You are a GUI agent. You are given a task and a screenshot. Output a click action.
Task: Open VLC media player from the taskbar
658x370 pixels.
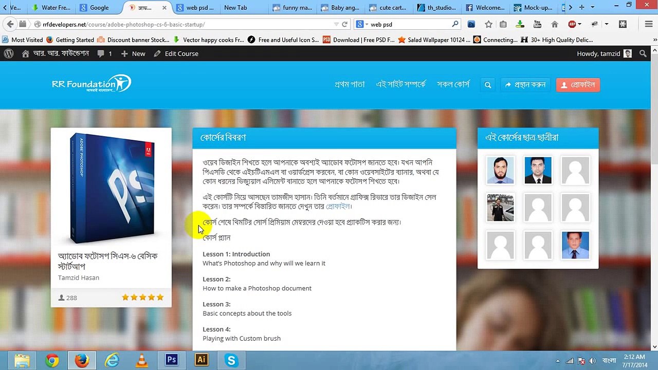(141, 361)
